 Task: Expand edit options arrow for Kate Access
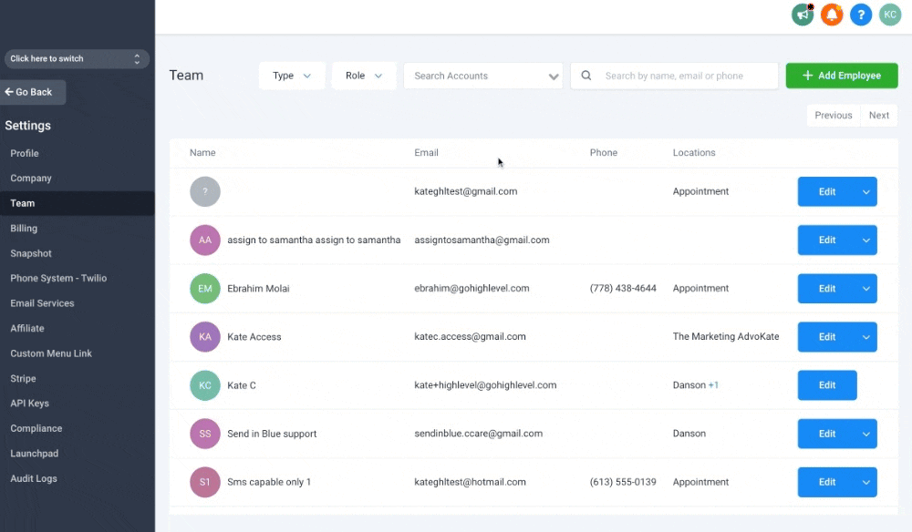click(866, 337)
